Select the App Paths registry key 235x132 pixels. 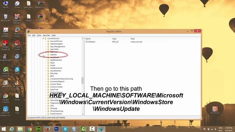pos(54,49)
